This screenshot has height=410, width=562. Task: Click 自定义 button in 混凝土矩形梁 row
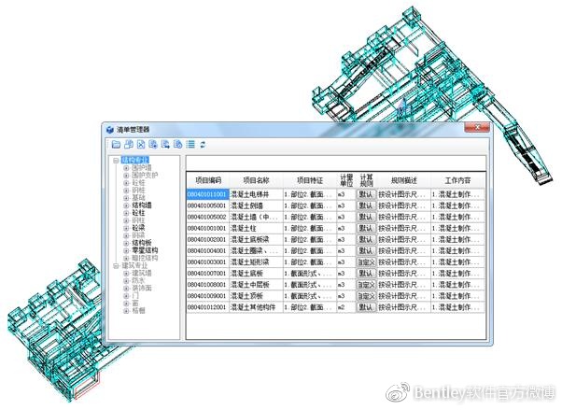(x=365, y=262)
